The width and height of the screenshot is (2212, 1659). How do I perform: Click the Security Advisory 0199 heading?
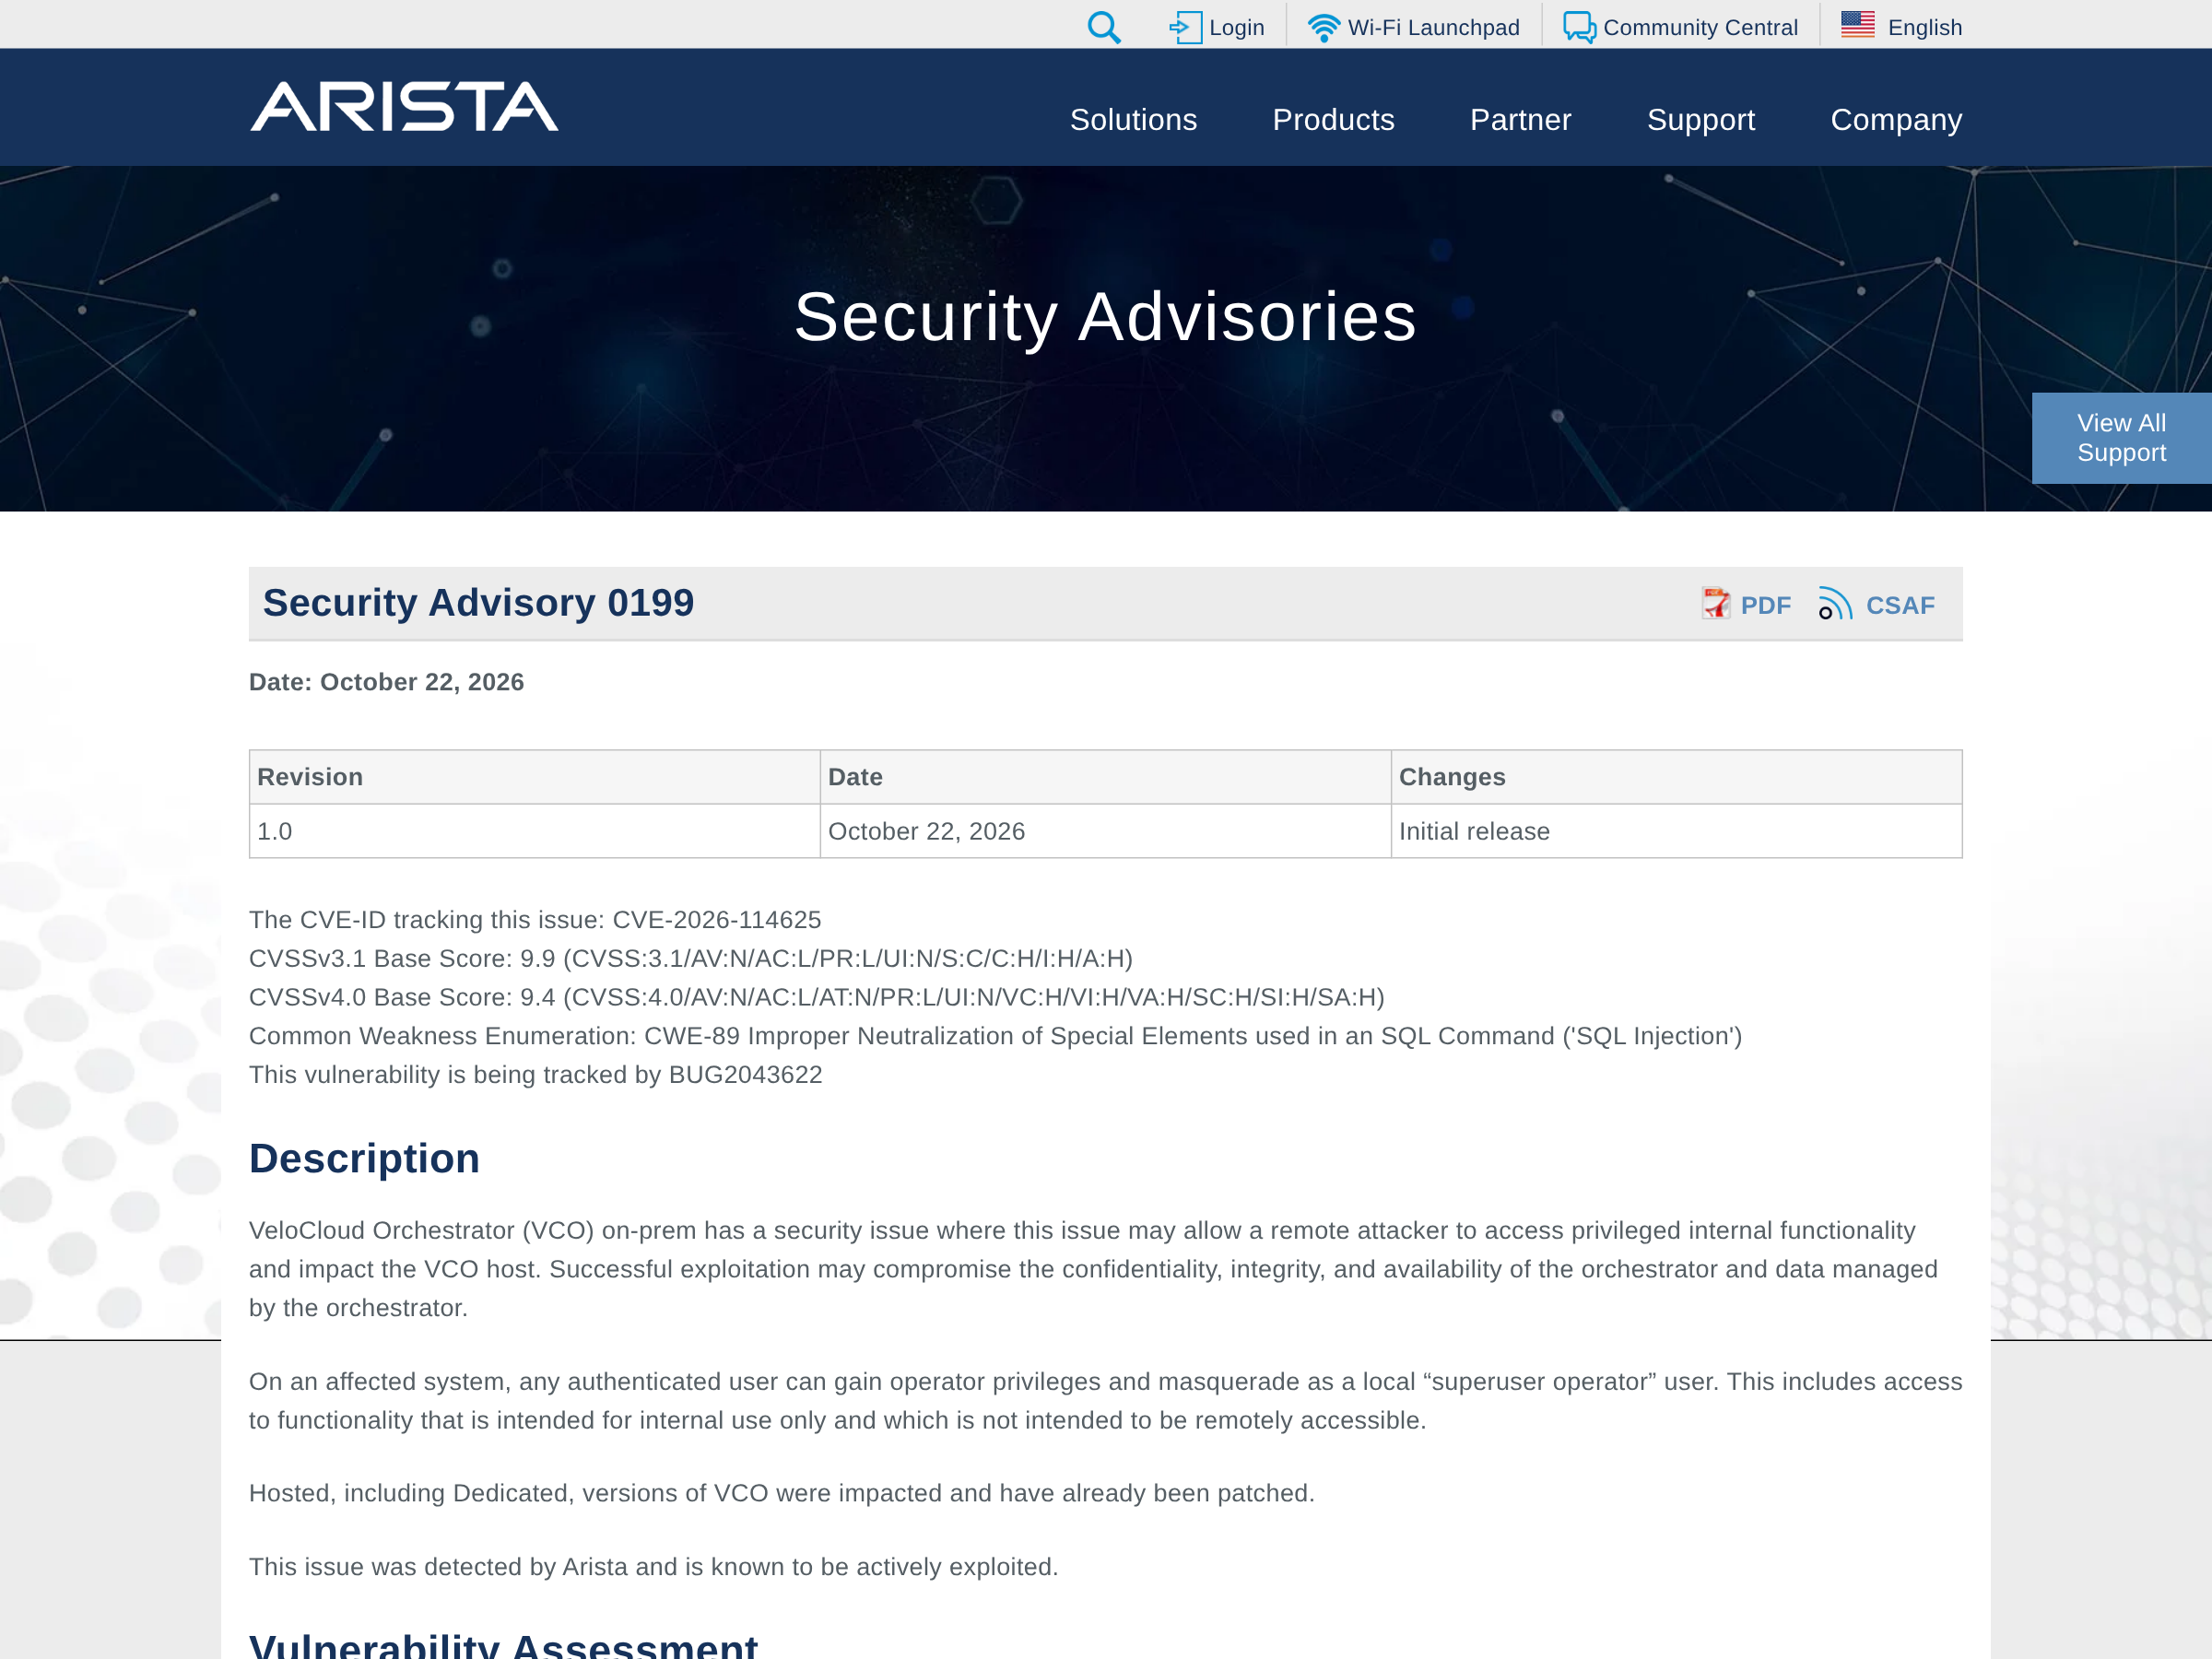pos(478,603)
